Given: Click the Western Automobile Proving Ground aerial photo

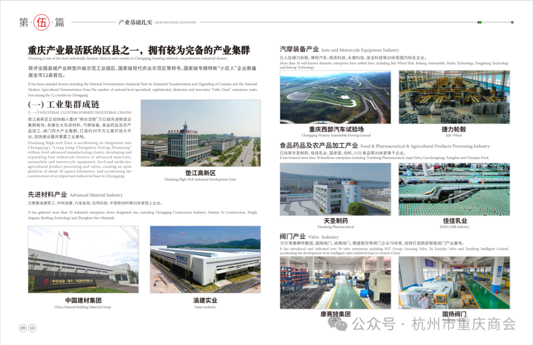Looking at the screenshot, I should tap(336, 97).
